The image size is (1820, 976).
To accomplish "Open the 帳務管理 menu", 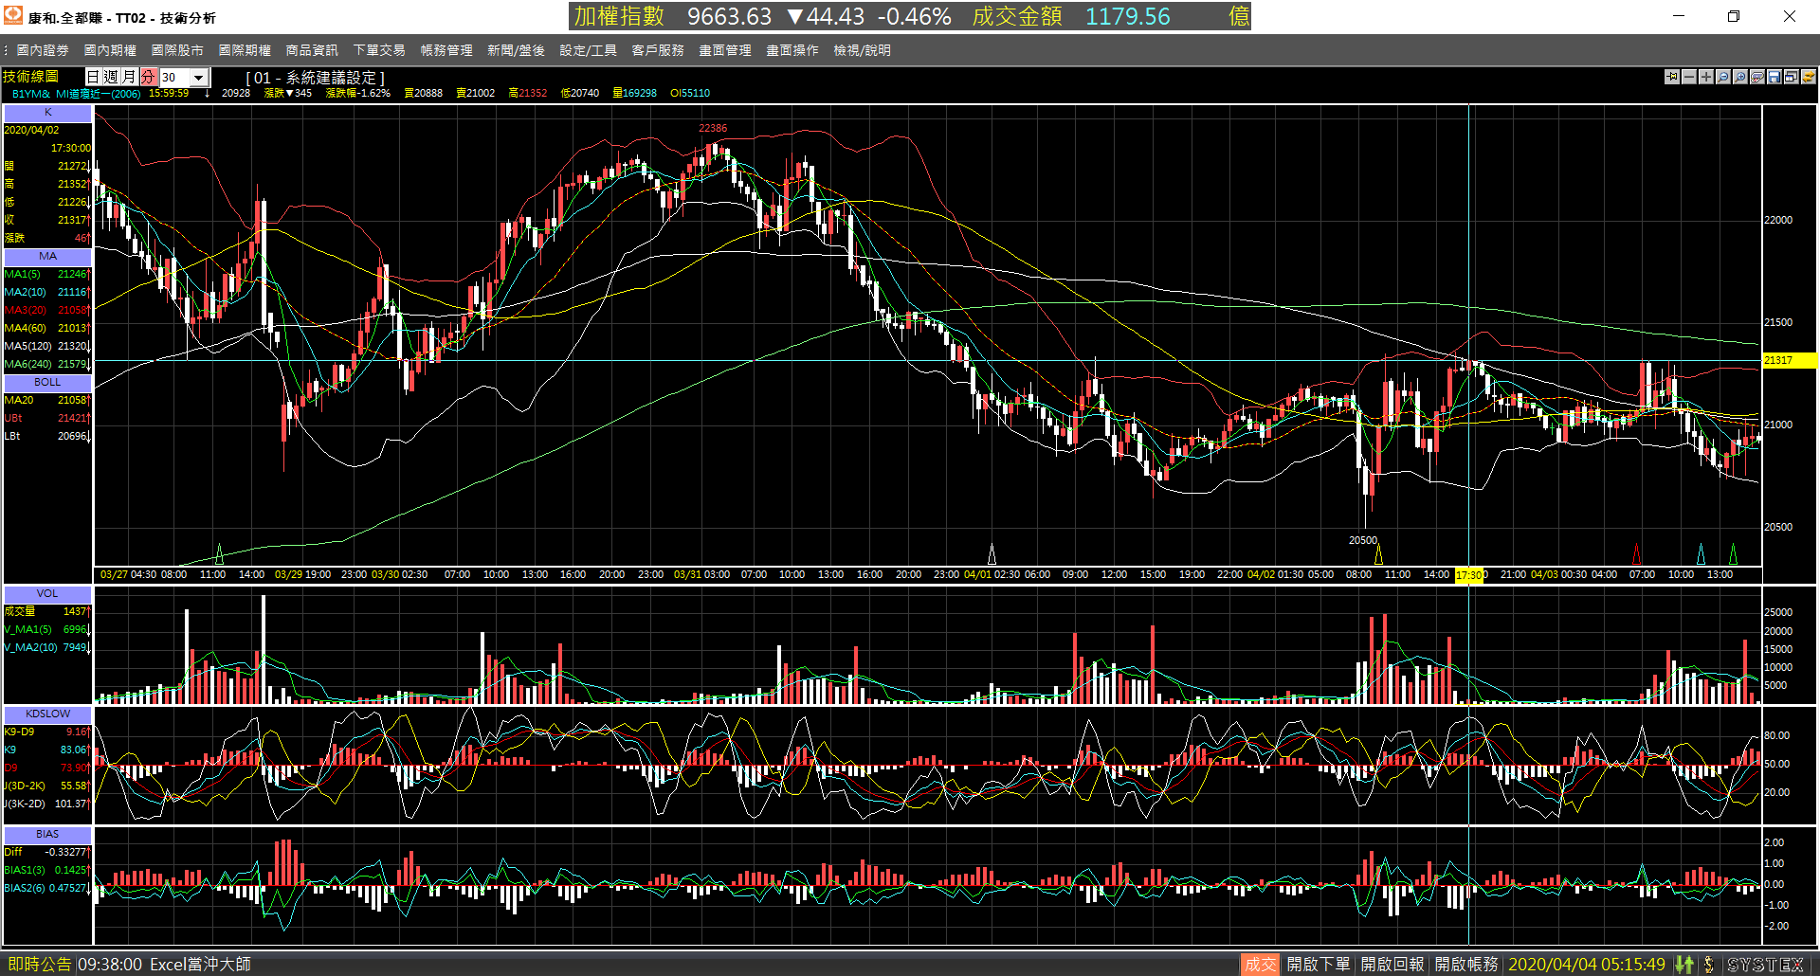I will pos(446,50).
